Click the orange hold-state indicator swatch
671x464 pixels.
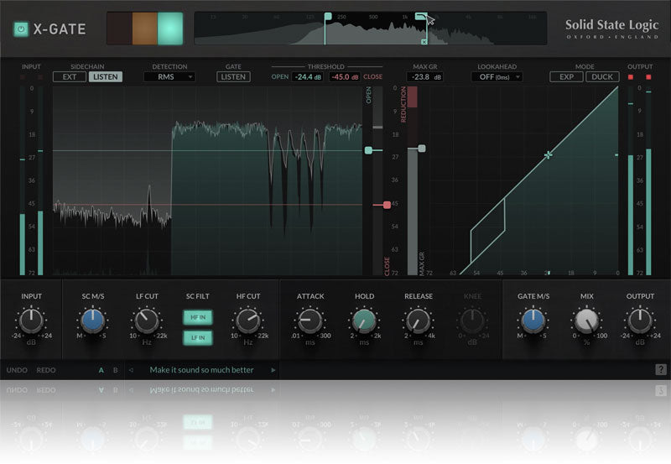pos(144,29)
